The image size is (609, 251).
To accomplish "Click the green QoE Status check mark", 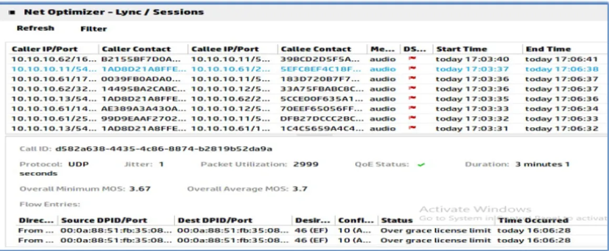I will tap(421, 165).
